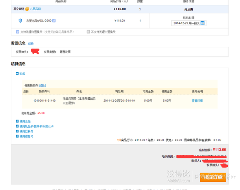Image resolution: width=240 pixels, height=190 pixels.
Task: Click the plus icon beside 使用推荐号
Action: point(17,136)
